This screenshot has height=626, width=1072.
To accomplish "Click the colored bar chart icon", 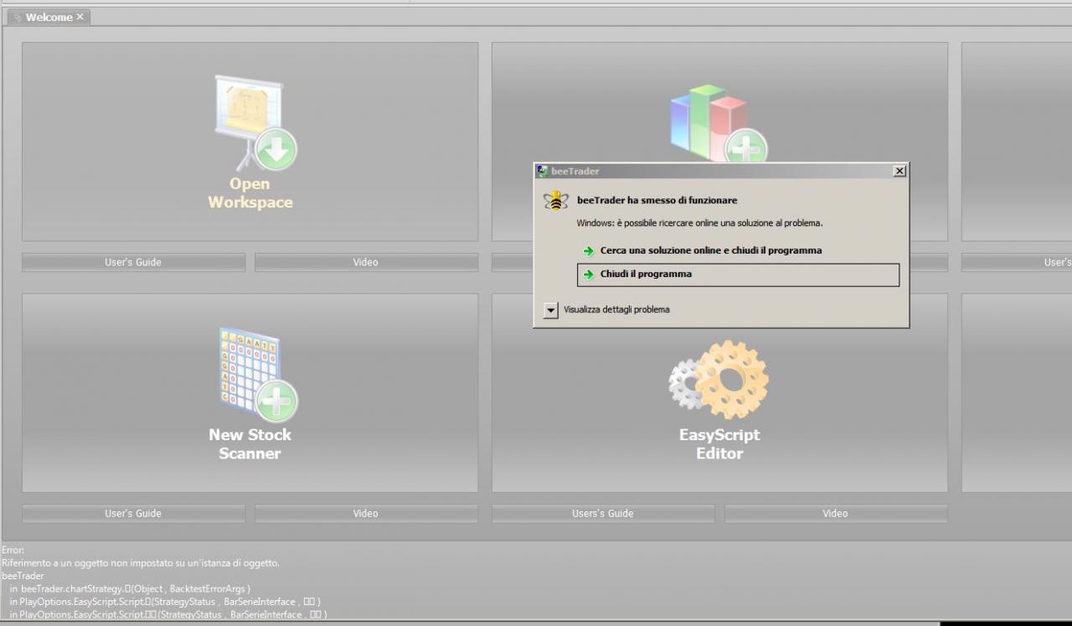I will (x=718, y=123).
